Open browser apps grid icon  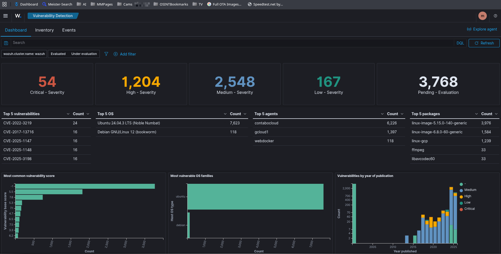[4, 4]
